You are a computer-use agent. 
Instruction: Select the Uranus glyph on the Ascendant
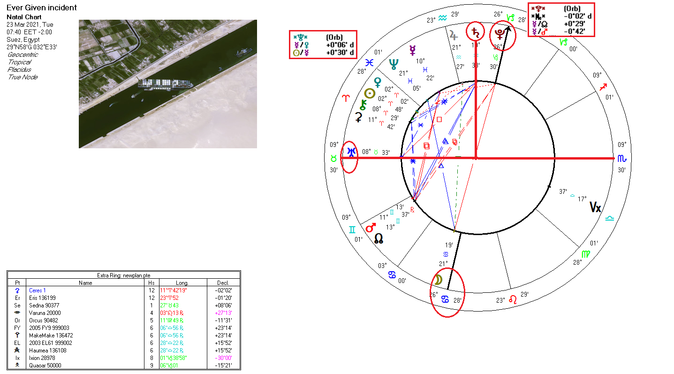[351, 151]
